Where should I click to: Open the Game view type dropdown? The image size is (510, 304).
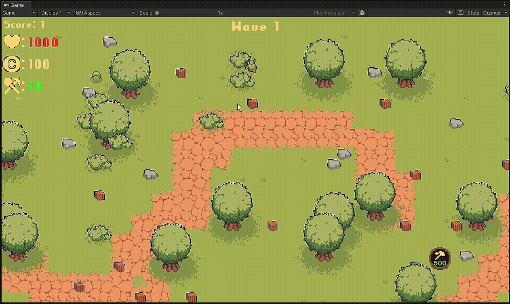(19, 13)
